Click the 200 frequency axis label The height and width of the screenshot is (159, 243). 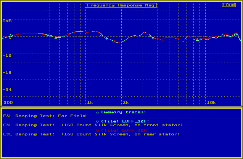[x=8, y=103]
